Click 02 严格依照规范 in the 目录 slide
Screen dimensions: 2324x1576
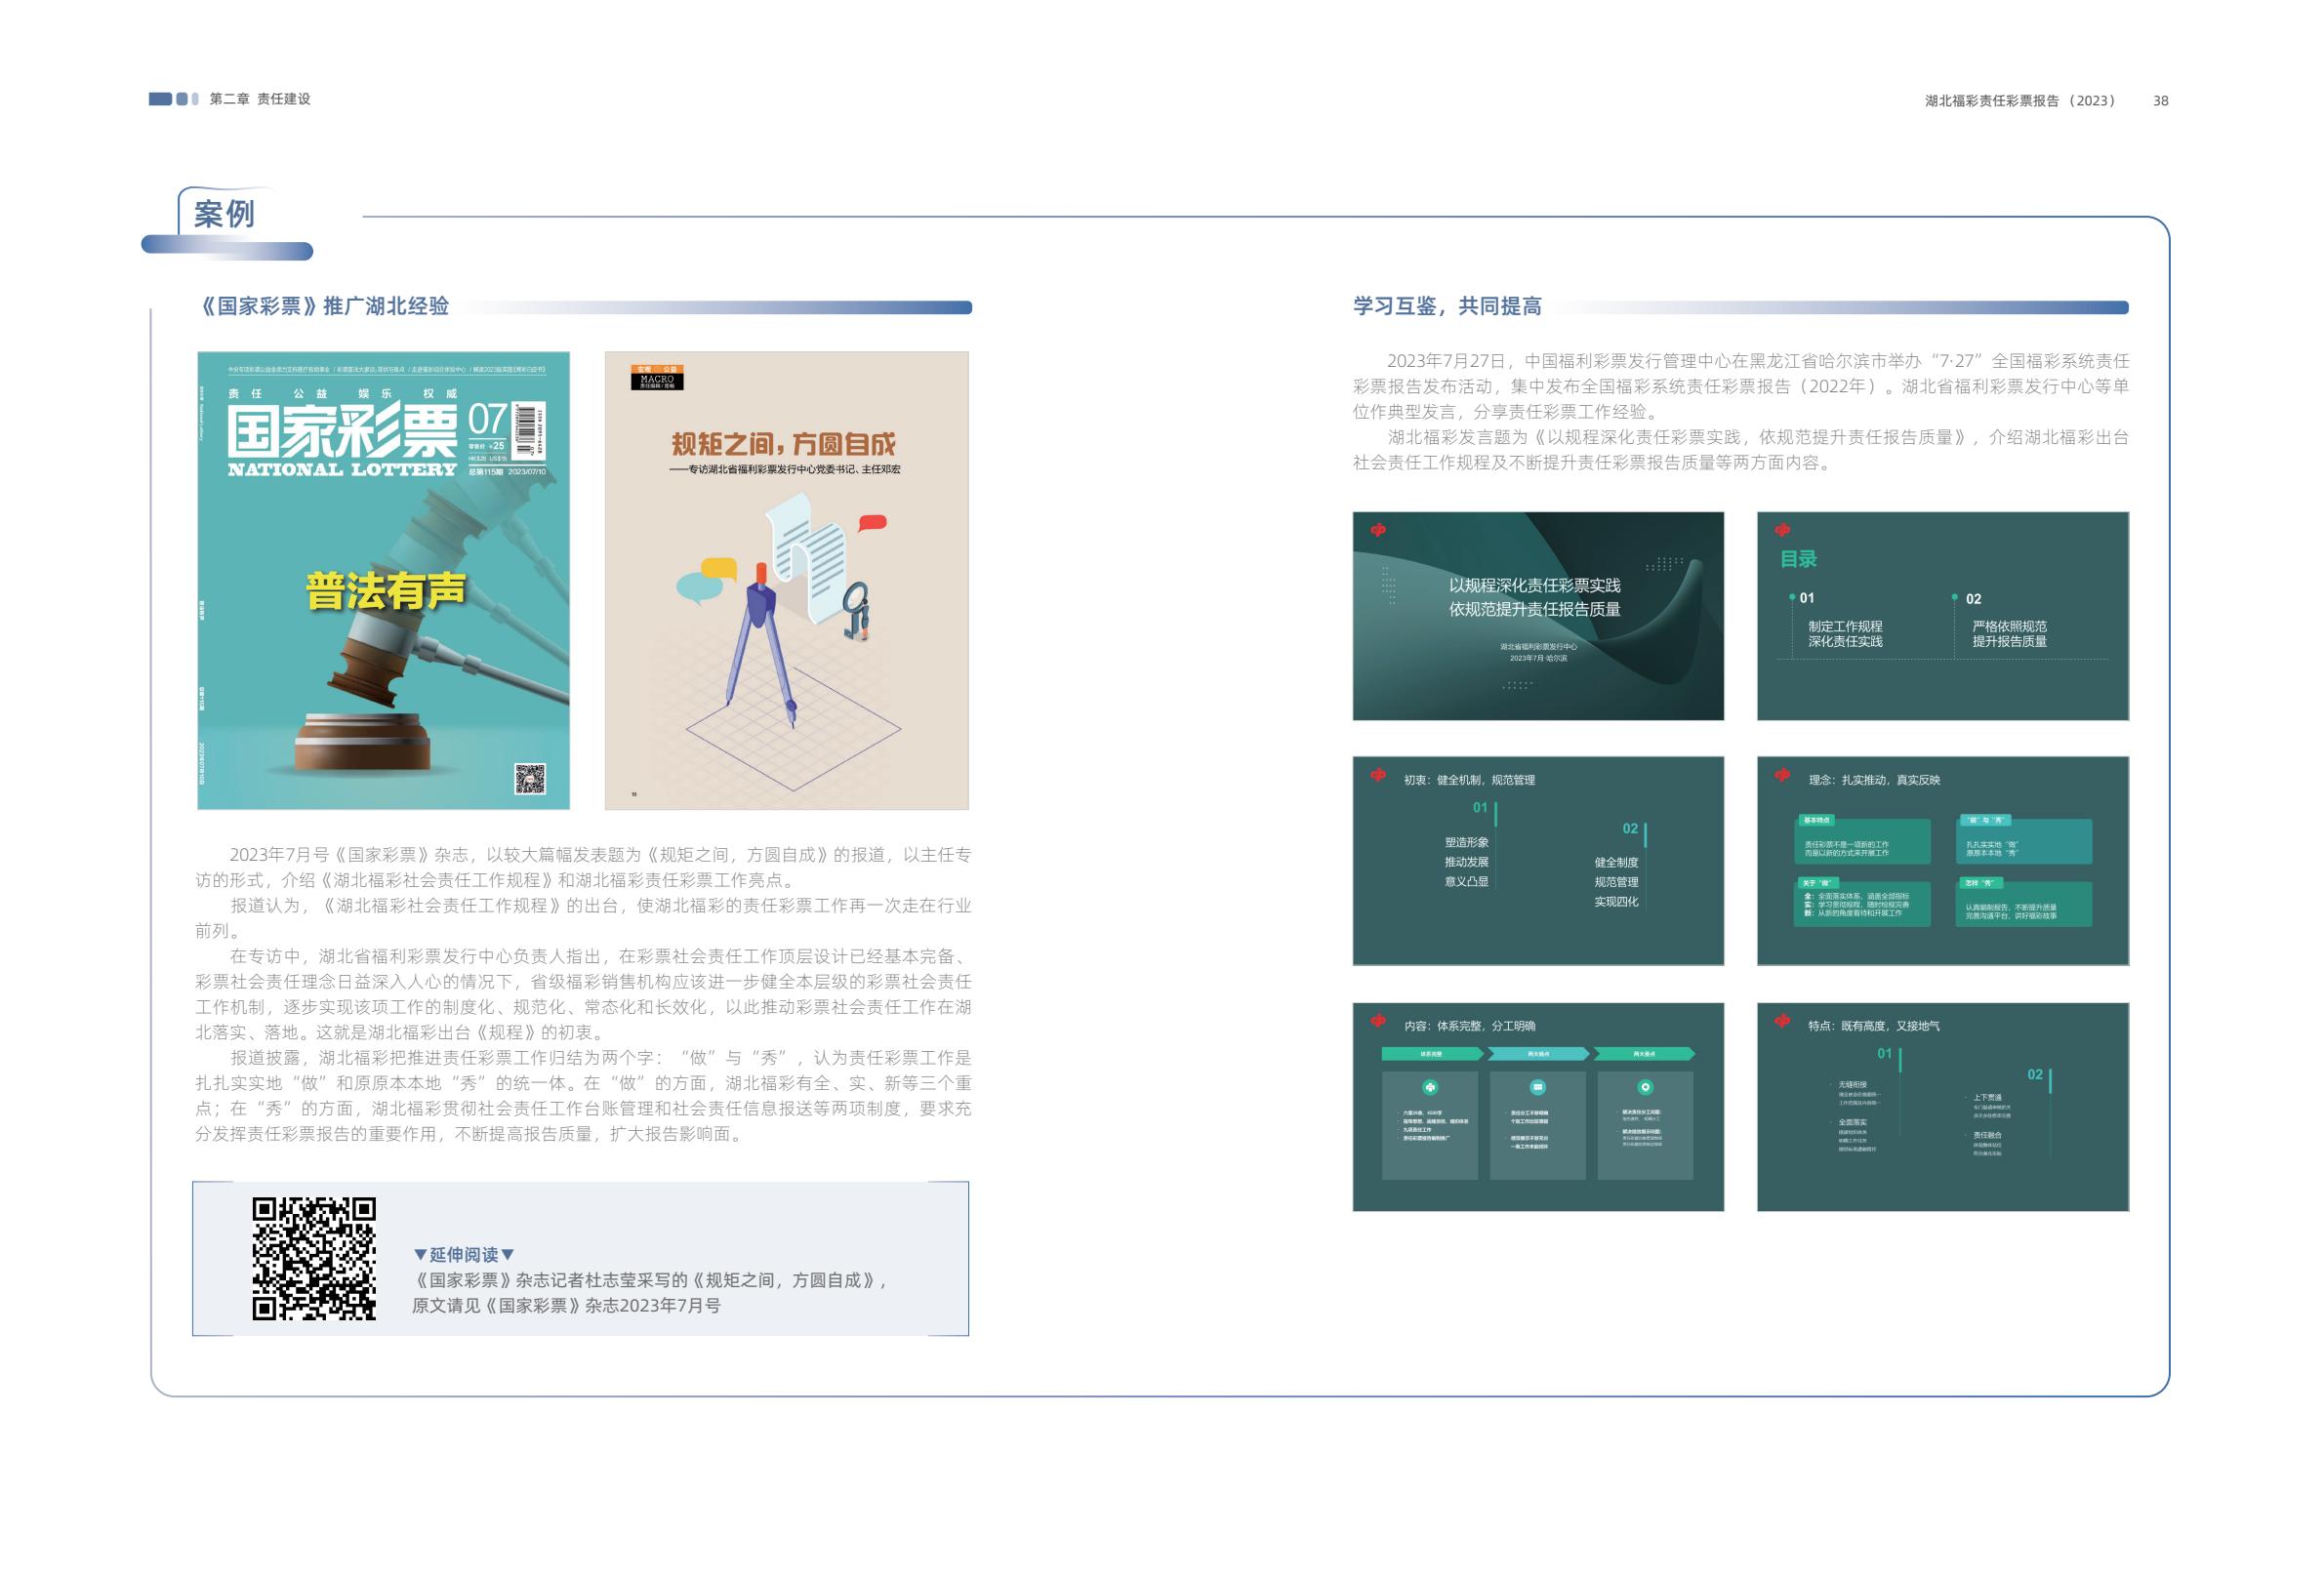[2007, 620]
